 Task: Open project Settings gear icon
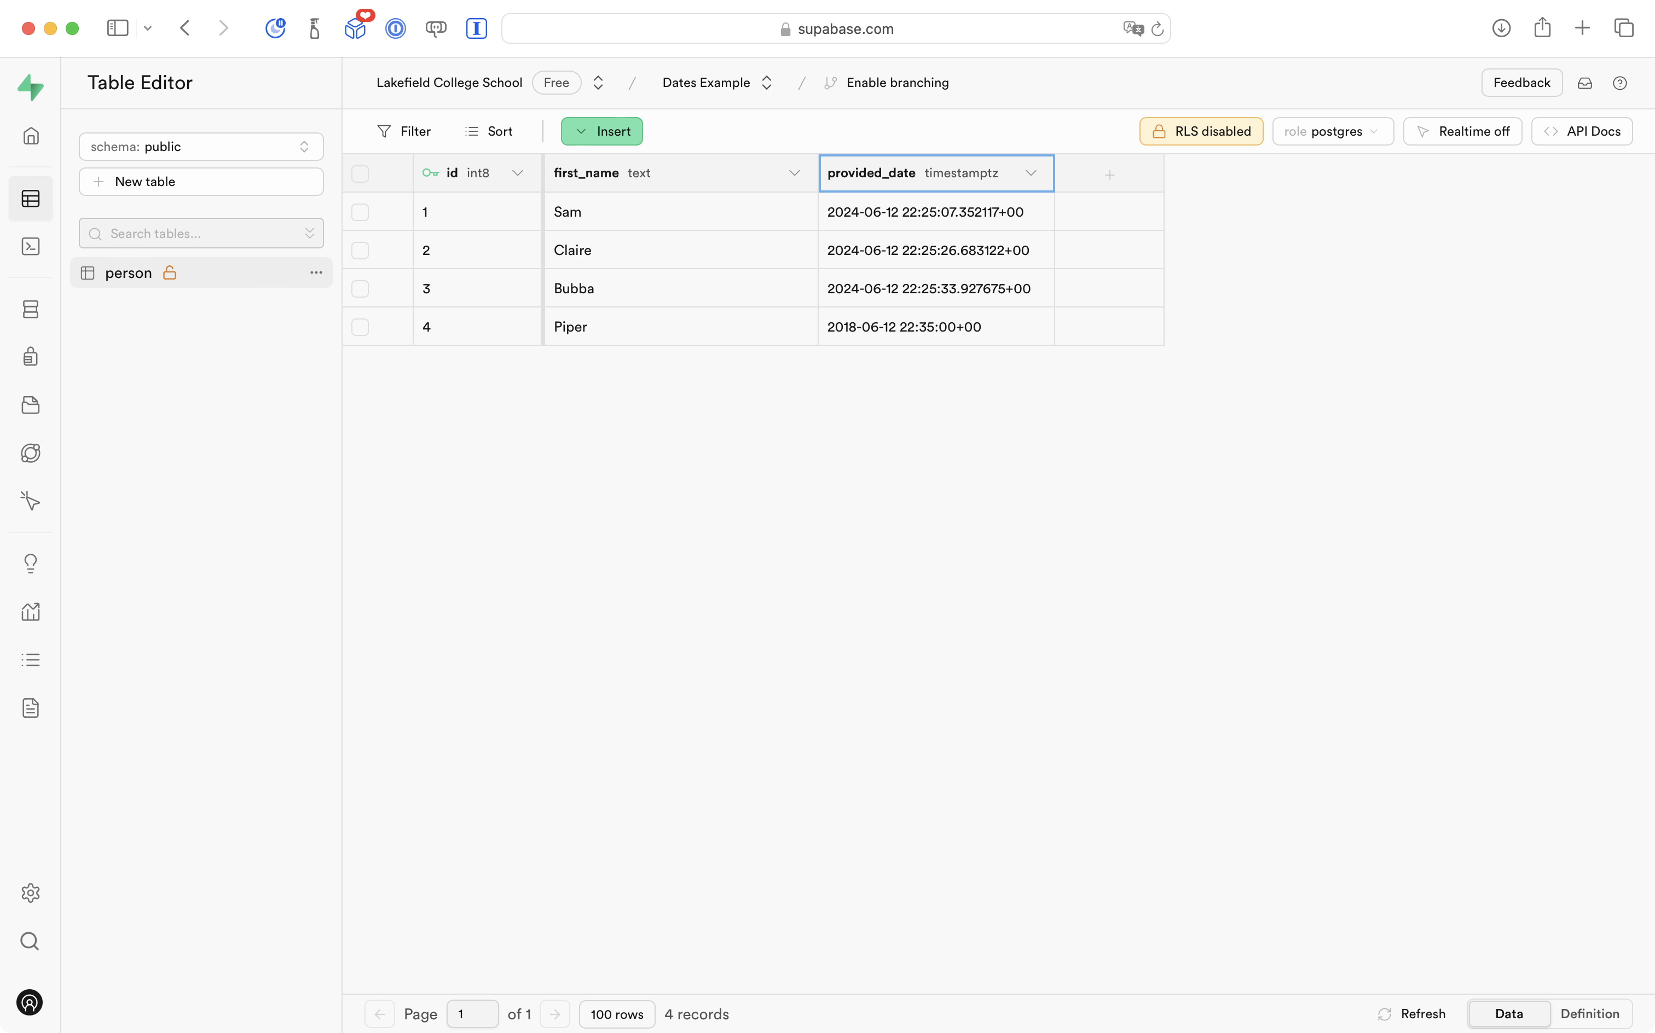click(x=31, y=893)
